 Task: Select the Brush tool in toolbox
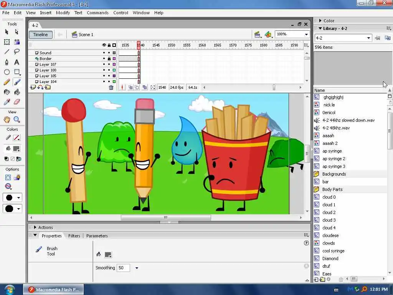(17, 82)
